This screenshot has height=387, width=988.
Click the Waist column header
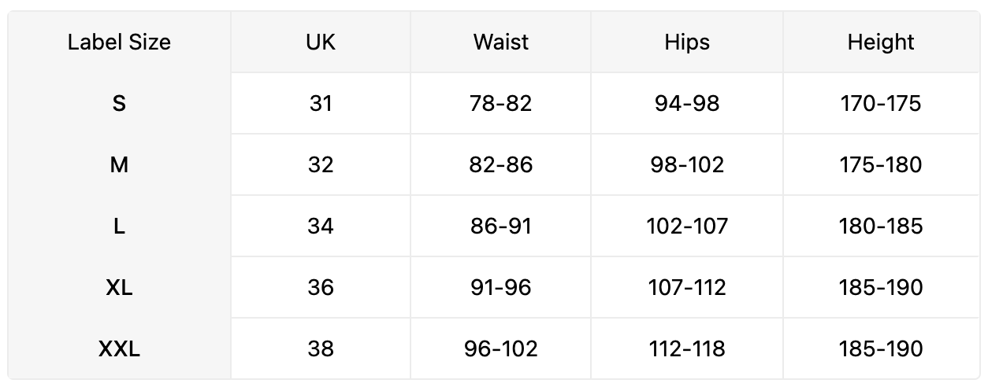(x=501, y=42)
